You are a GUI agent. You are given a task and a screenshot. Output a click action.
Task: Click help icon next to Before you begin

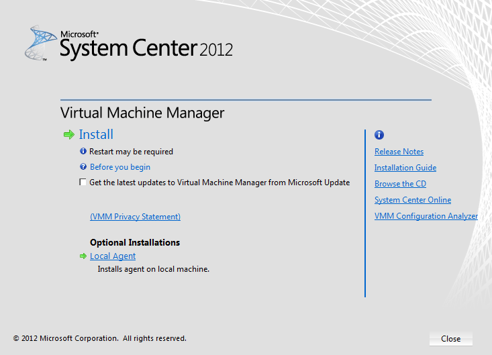coord(83,167)
